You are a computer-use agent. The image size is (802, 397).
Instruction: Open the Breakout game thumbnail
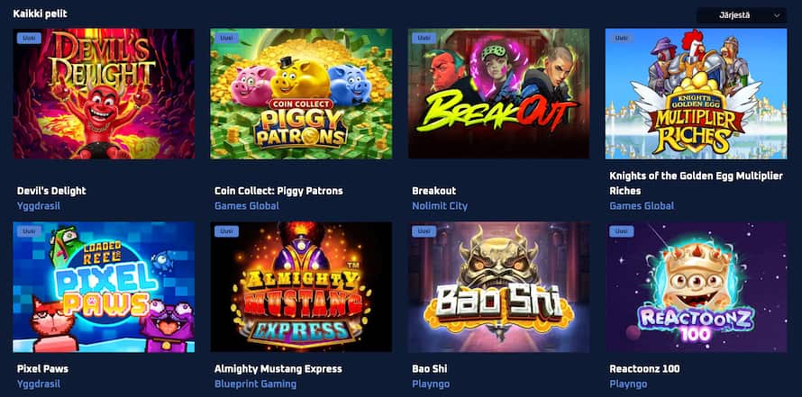(498, 94)
